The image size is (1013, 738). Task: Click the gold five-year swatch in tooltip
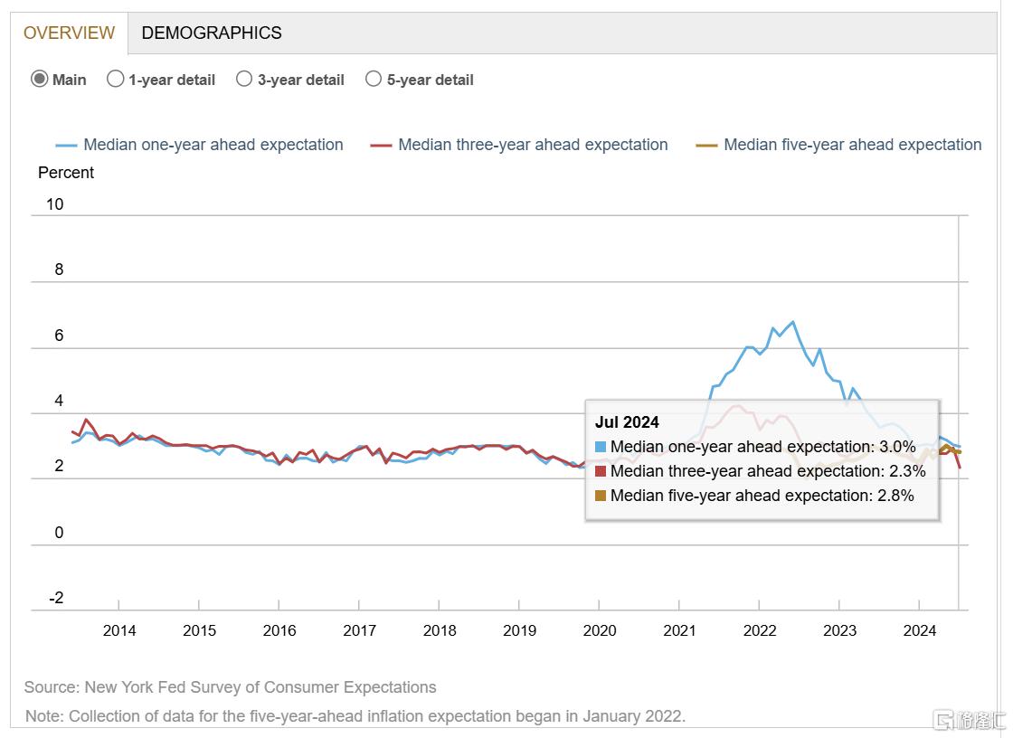coord(601,496)
